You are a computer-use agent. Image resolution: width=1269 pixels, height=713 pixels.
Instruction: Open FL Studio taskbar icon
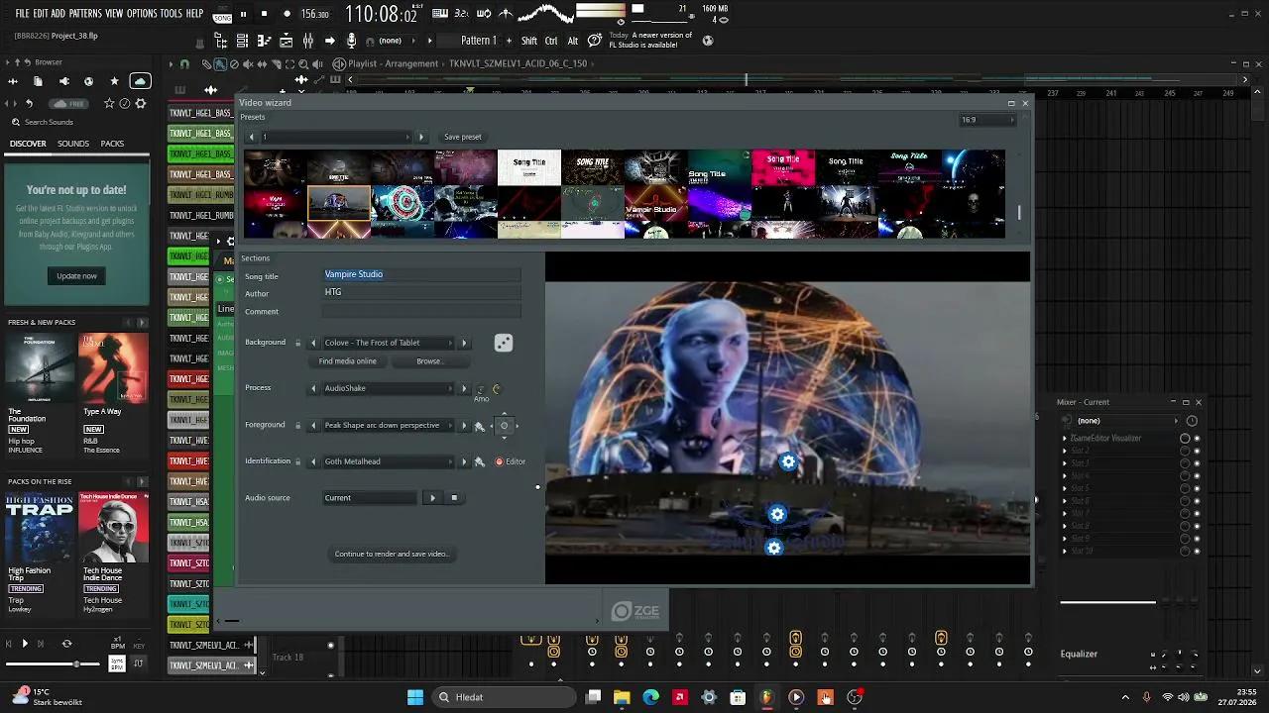[766, 697]
